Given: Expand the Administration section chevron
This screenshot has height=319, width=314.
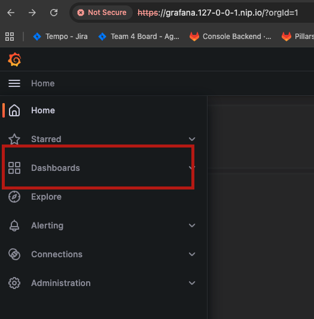Looking at the screenshot, I should 192,283.
